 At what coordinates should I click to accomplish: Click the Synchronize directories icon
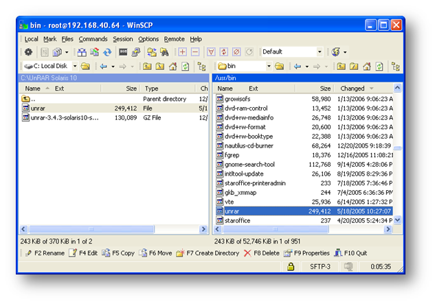coord(94,52)
